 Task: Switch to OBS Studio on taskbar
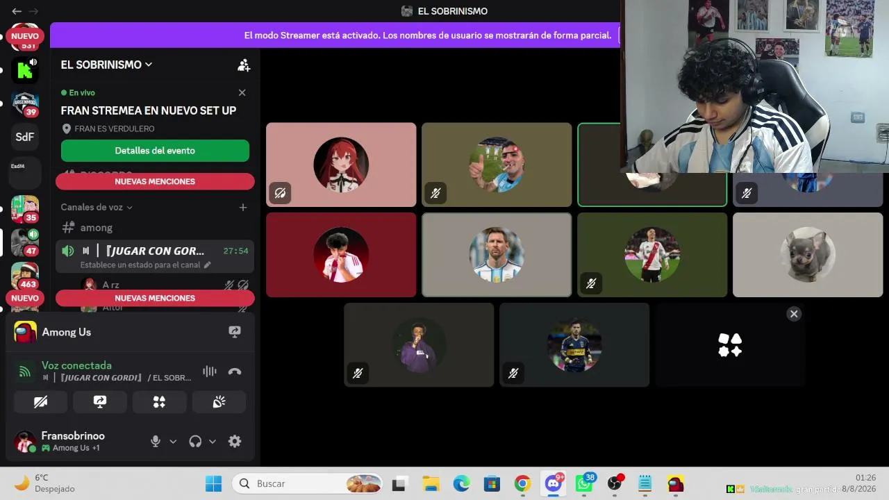click(x=615, y=483)
